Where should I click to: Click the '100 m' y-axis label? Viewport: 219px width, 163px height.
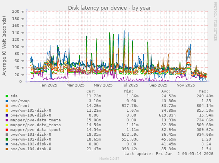[x=18, y=46]
